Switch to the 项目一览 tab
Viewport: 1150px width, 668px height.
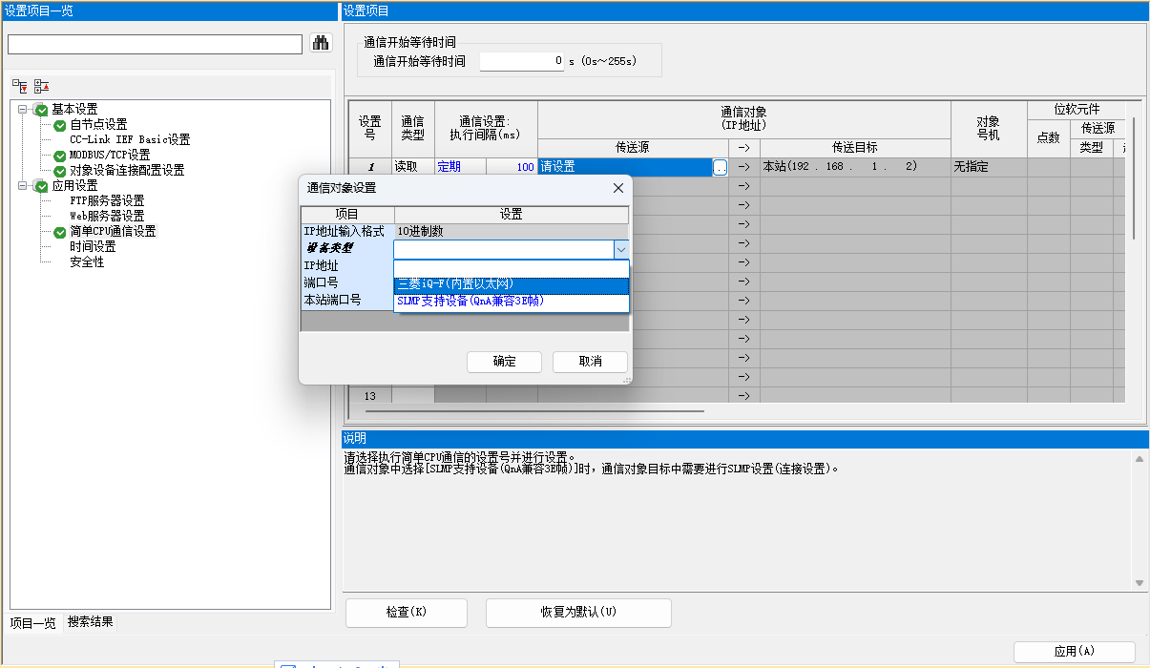pyautogui.click(x=32, y=623)
